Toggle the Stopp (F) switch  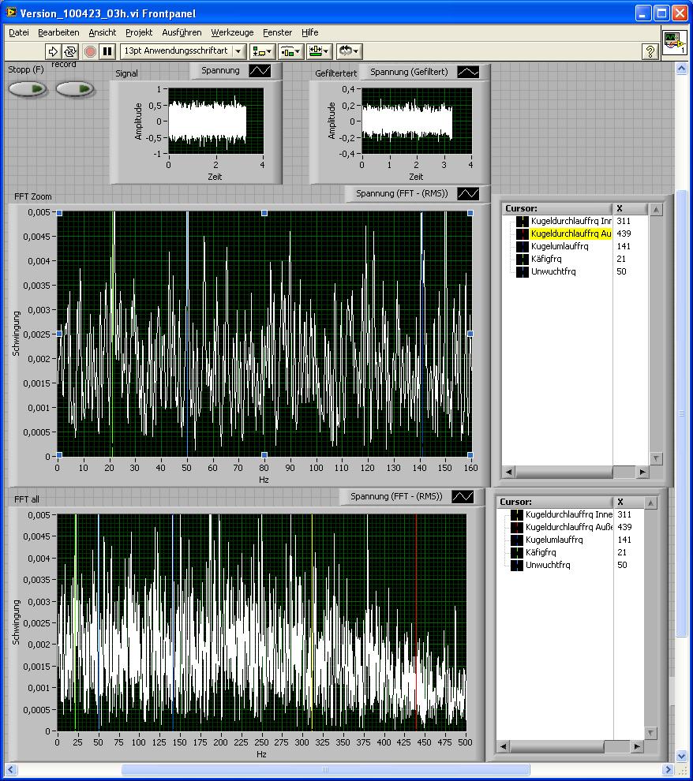click(28, 89)
